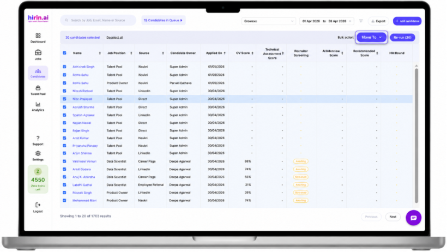447x252 pixels.
Task: Click Screened badge for Rounak Singh
Action: point(300,193)
